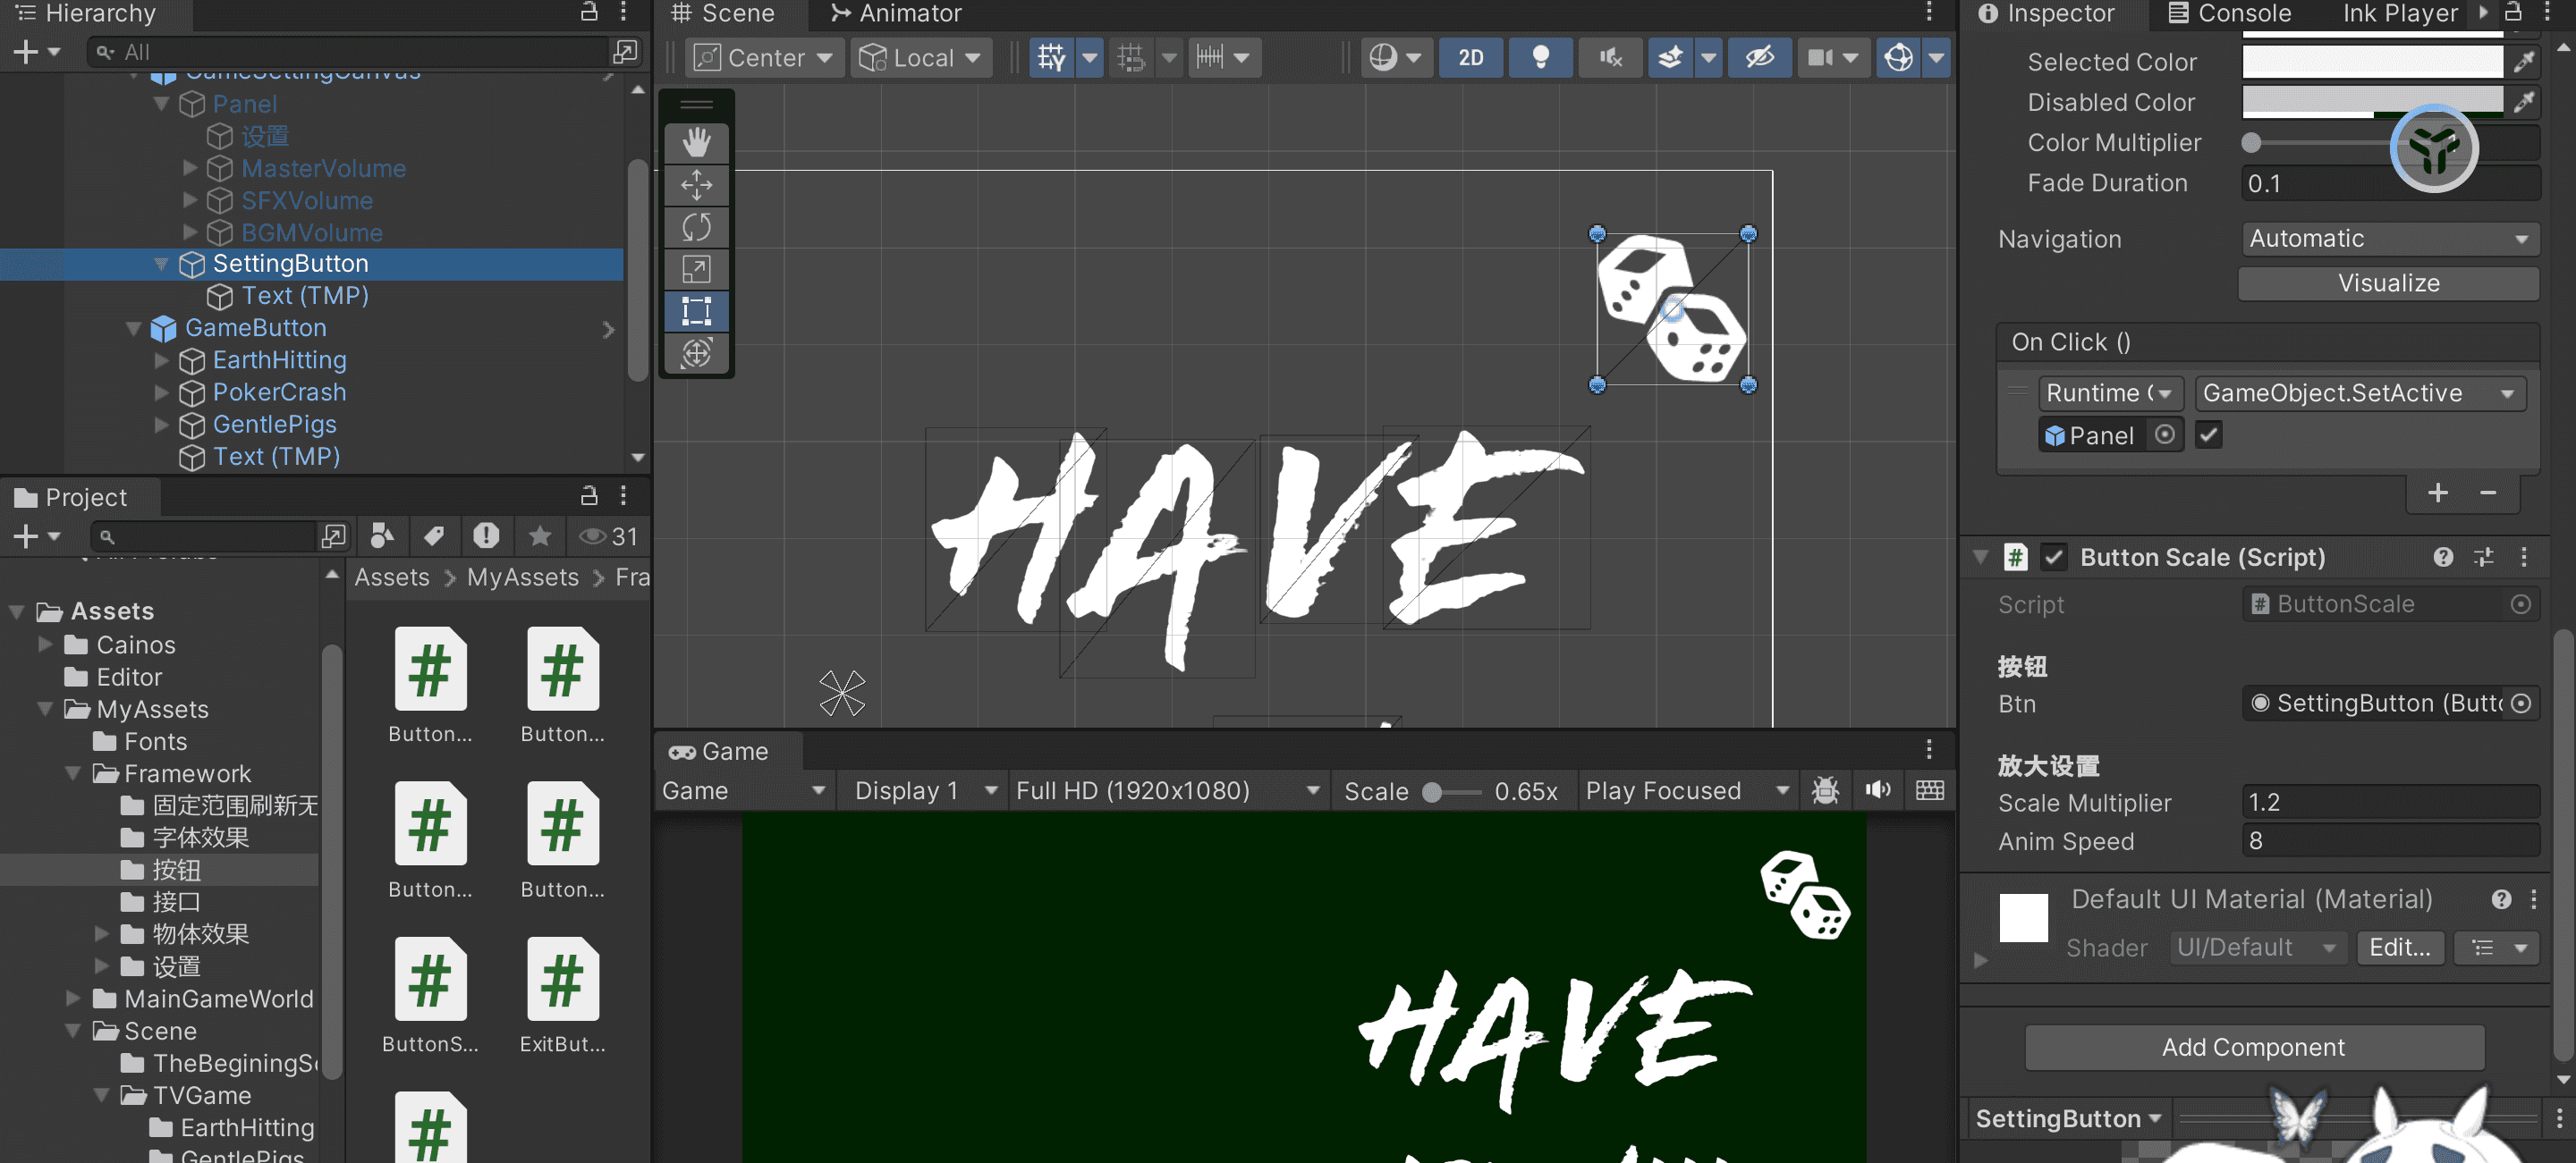Open the Navigation Automatic dropdown
This screenshot has height=1163, width=2576.
point(2388,239)
